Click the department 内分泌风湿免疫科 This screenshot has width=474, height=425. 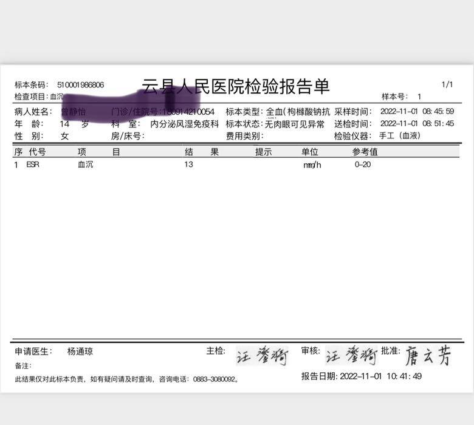[184, 124]
